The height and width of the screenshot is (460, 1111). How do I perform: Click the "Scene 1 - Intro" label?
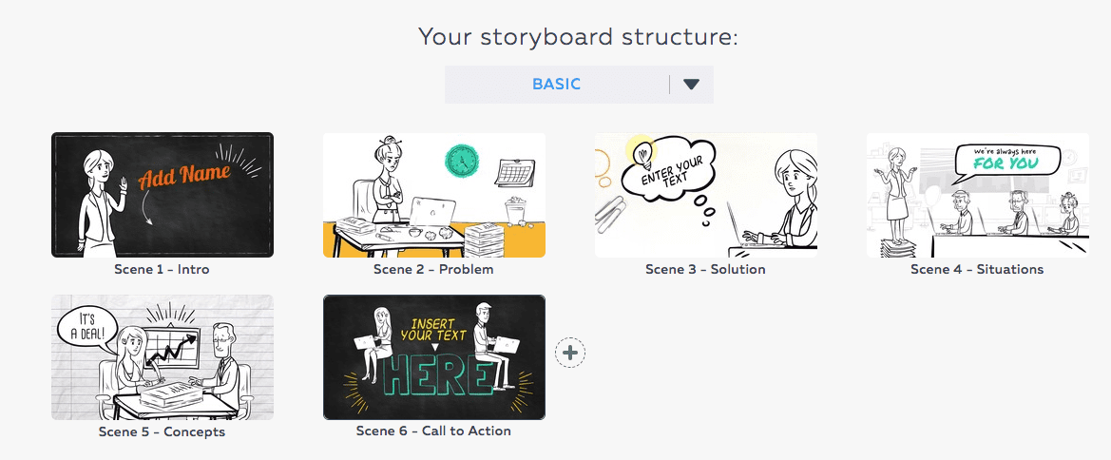[162, 269]
